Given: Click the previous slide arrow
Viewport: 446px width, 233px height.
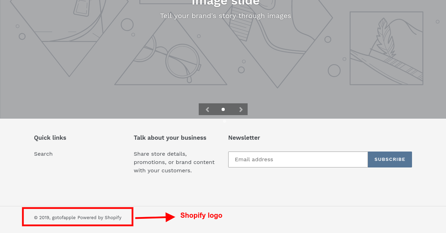Looking at the screenshot, I should [x=207, y=109].
